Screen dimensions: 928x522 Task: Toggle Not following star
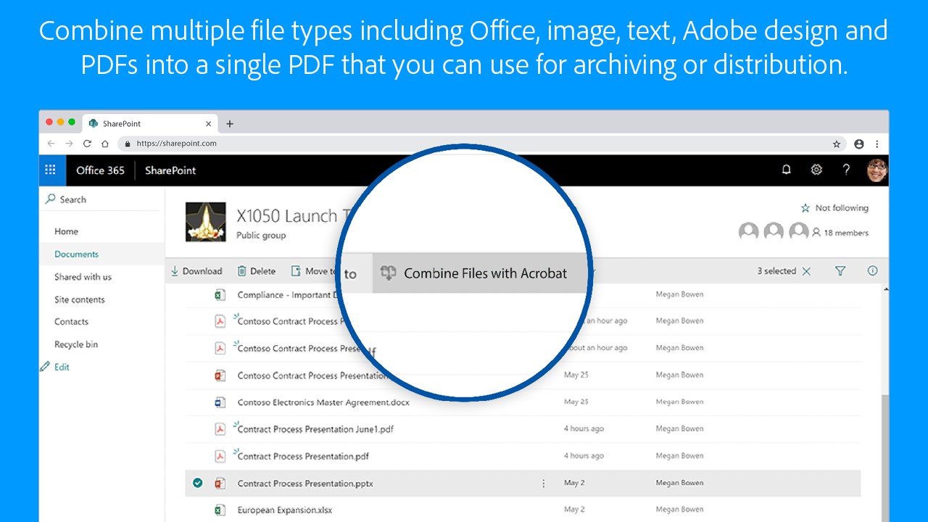click(x=805, y=208)
